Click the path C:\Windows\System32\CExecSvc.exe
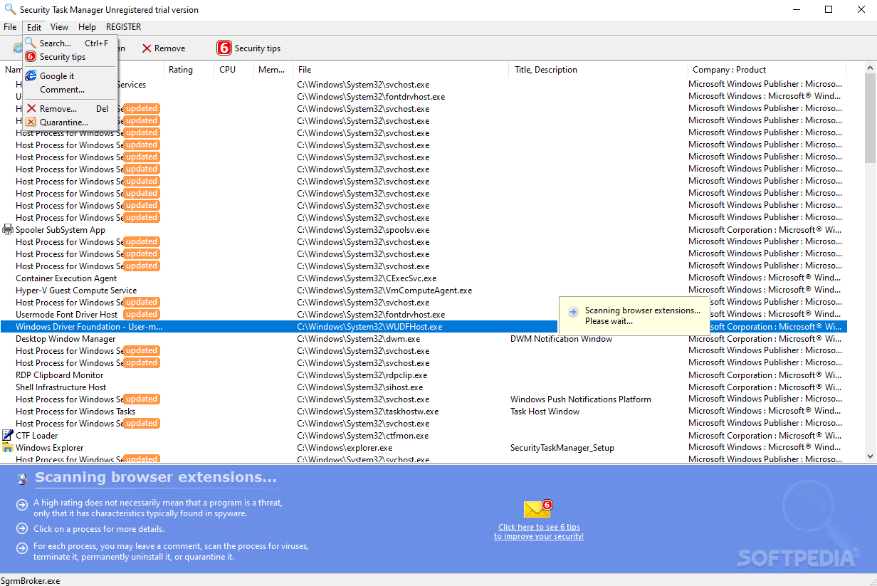Image resolution: width=877 pixels, height=586 pixels. pos(367,278)
